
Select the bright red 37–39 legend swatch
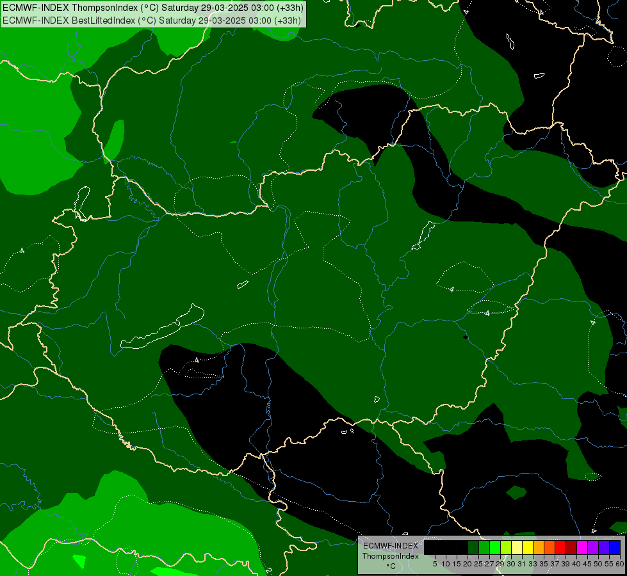pos(560,547)
